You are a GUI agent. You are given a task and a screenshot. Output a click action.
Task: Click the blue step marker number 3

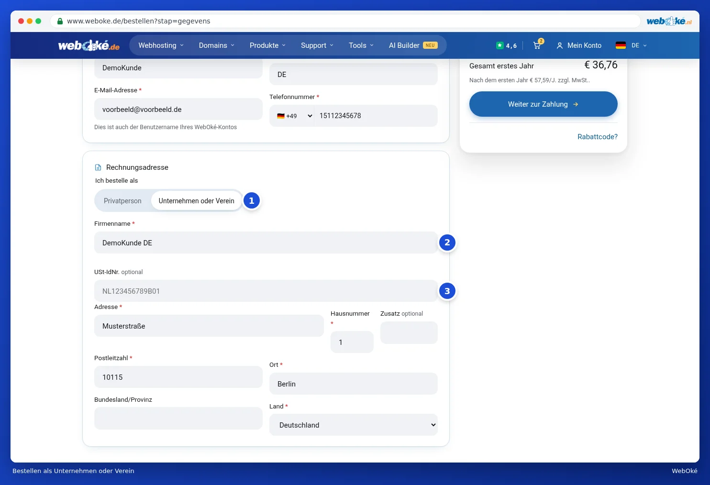pos(447,291)
